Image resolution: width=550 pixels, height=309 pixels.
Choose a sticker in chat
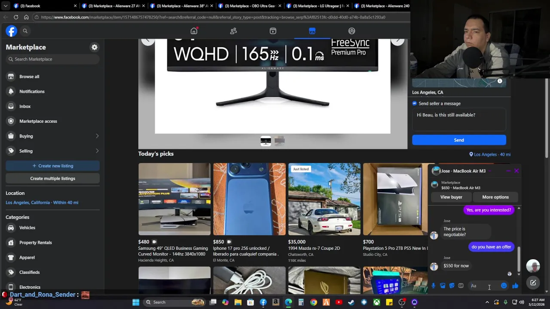452,286
